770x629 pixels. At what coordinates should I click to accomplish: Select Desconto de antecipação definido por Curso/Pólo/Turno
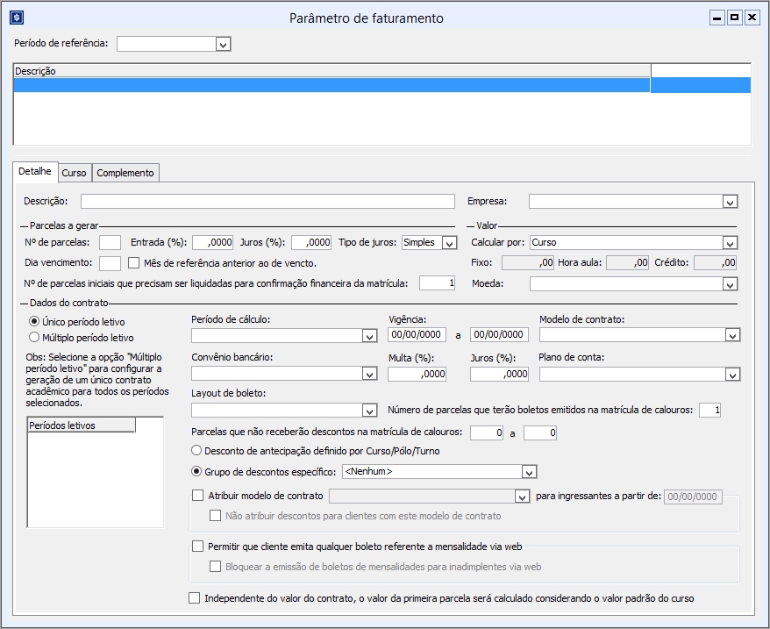pos(196,451)
